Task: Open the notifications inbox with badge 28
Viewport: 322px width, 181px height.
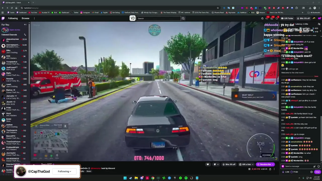Action: [271, 18]
